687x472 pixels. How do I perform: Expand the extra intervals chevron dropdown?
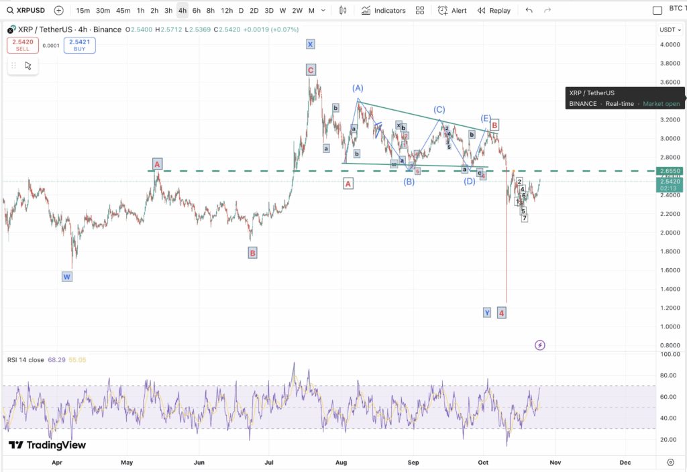pos(323,10)
